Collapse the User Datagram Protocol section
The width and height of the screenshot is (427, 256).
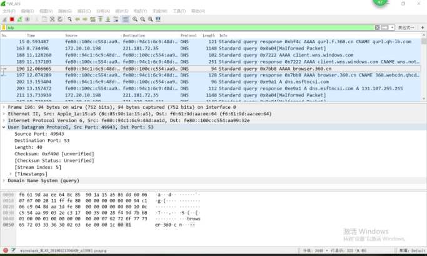click(4, 127)
